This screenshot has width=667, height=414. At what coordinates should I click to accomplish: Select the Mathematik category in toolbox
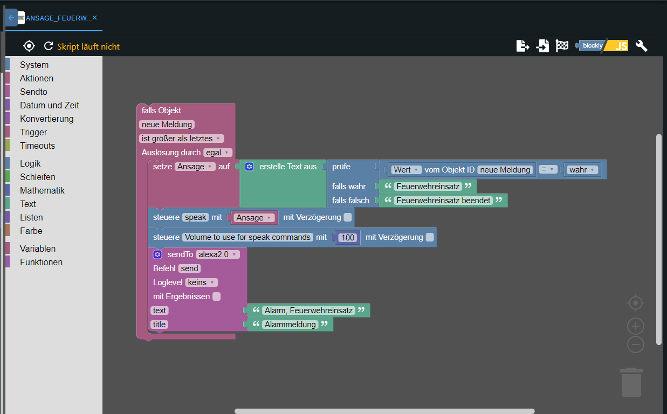[x=42, y=190]
